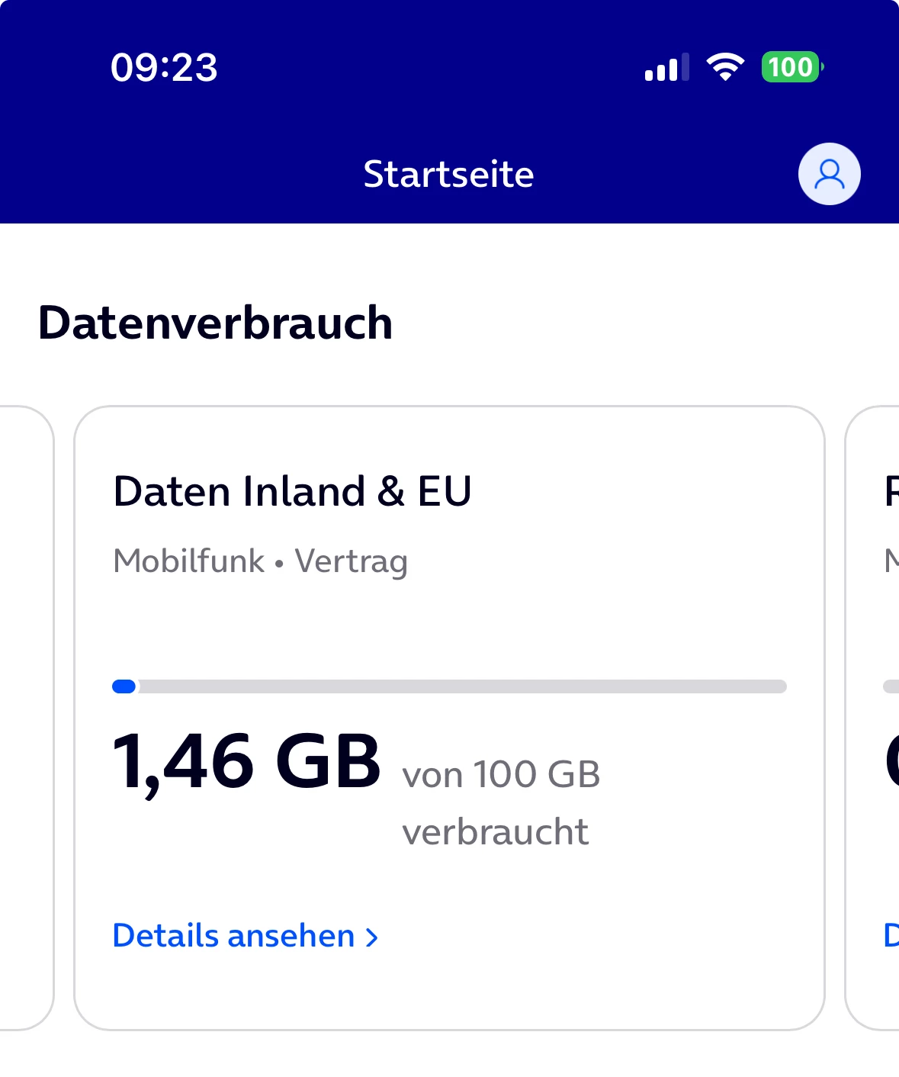This screenshot has width=899, height=1077.
Task: Click the chevron next to Details ansehen
Action: pyautogui.click(x=372, y=937)
